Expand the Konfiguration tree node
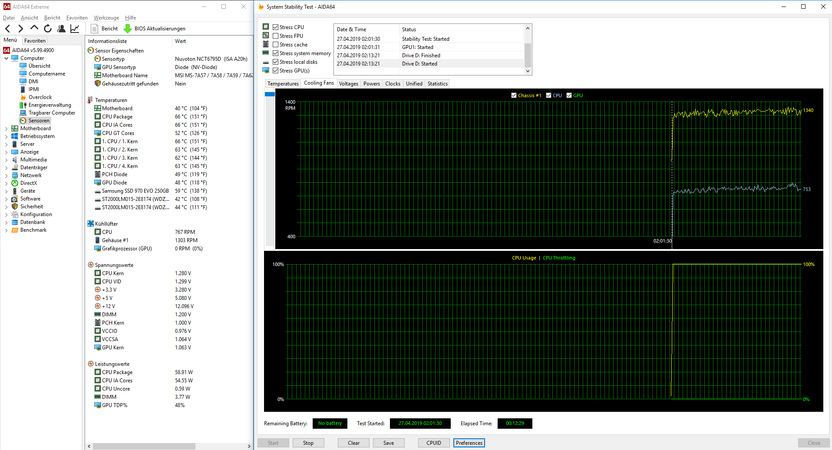This screenshot has width=832, height=450. tap(6, 214)
